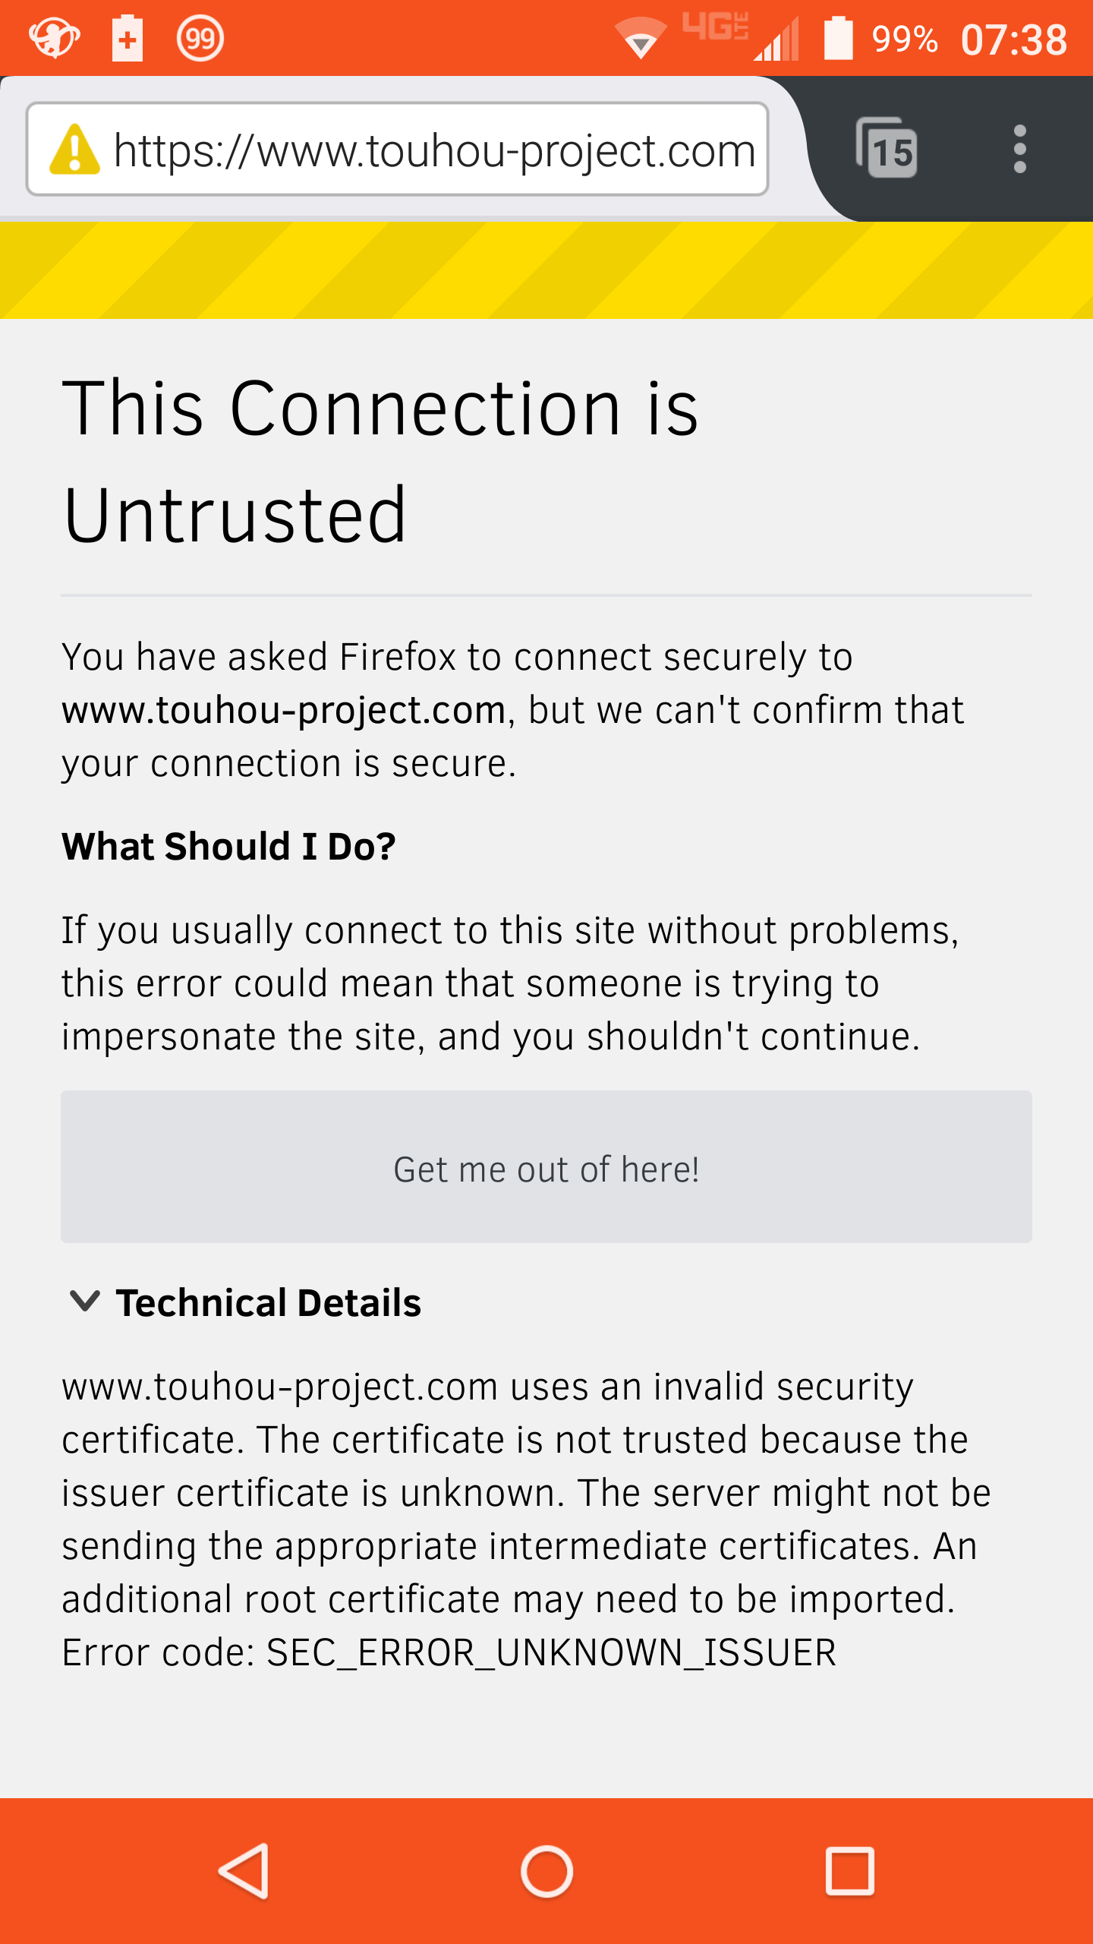Viewport: 1093px width, 1944px height.
Task: Tap the Android home circle button
Action: pyautogui.click(x=546, y=1871)
